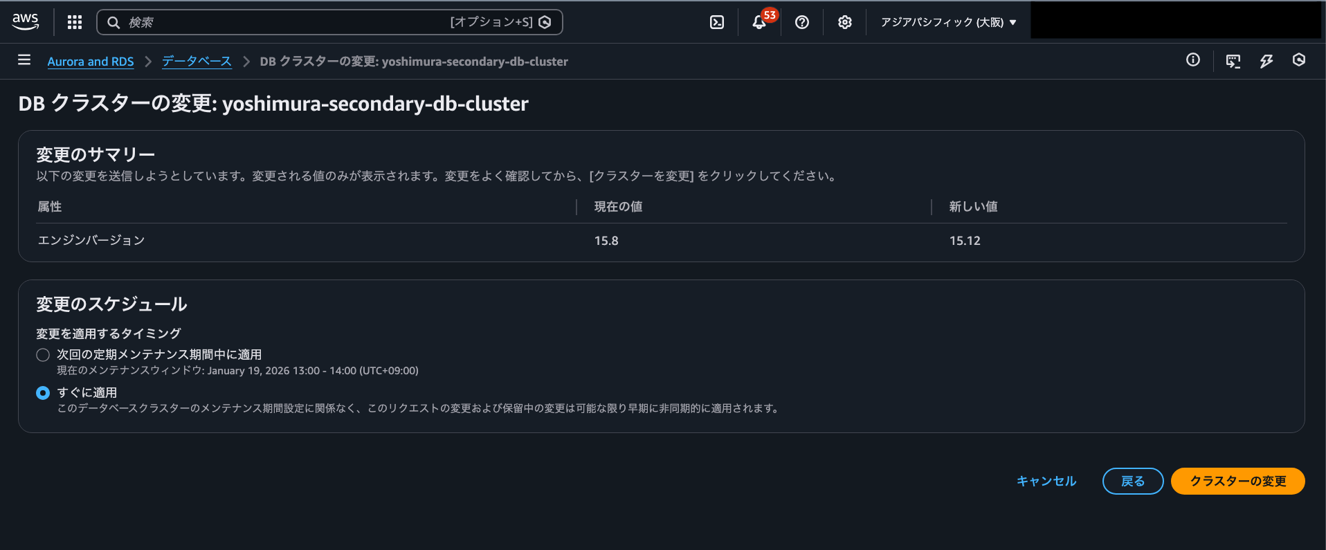The height and width of the screenshot is (550, 1326).
Task: Confirm with the クラスターの変更 button
Action: pos(1237,481)
